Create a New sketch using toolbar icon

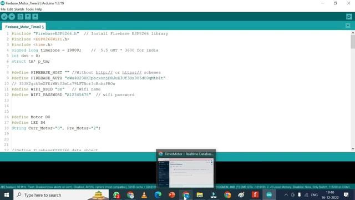click(x=21, y=17)
